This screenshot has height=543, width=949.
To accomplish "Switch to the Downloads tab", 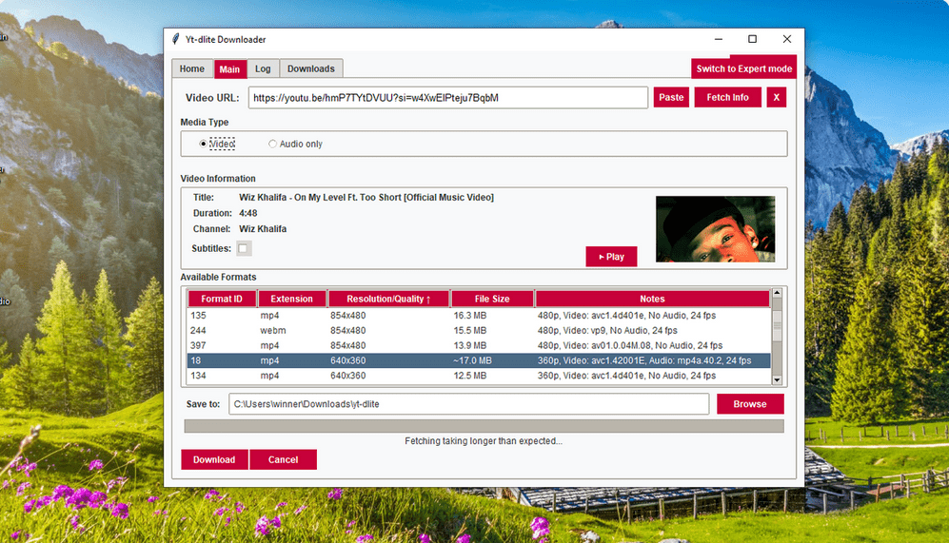I will click(x=311, y=68).
